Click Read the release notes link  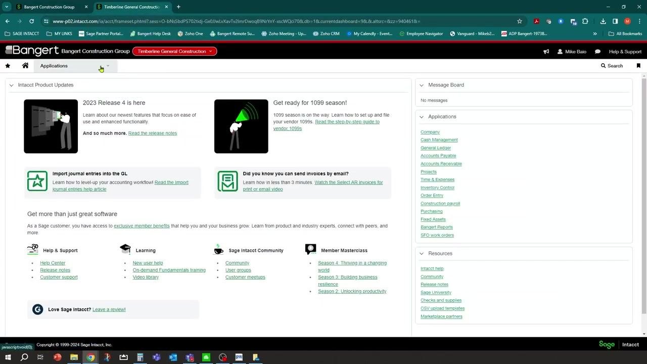(153, 133)
